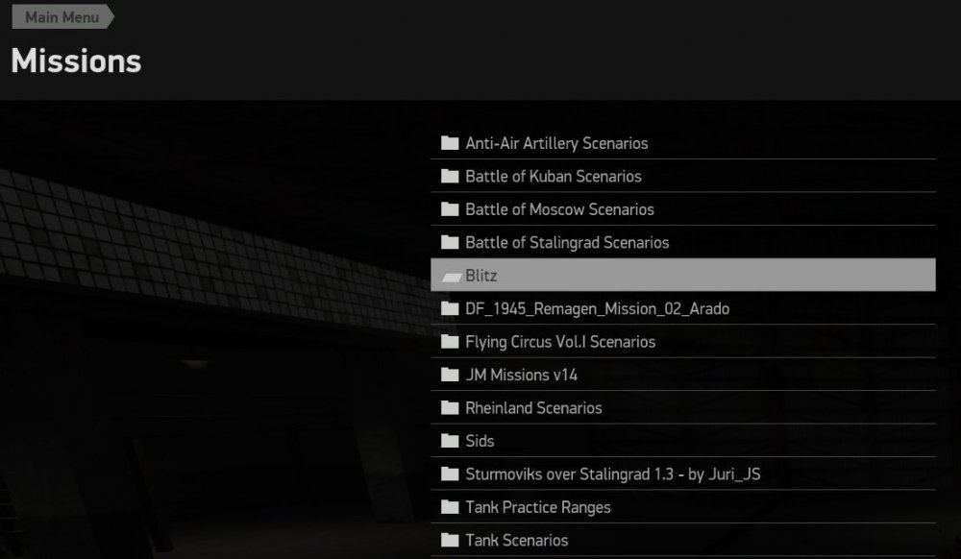
Task: Click the Sids folder icon
Action: pos(450,441)
